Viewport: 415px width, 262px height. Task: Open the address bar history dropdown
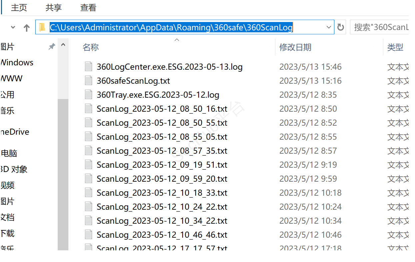coord(329,27)
